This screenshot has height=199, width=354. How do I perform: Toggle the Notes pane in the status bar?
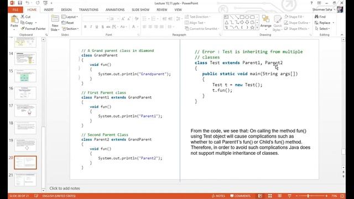(x=218, y=196)
